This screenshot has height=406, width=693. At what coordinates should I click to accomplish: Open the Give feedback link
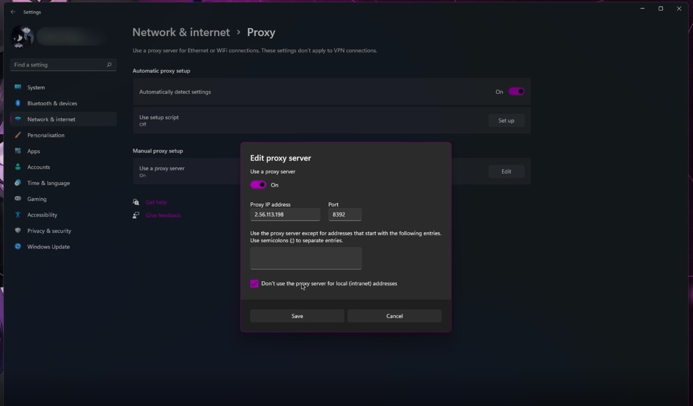tap(163, 215)
